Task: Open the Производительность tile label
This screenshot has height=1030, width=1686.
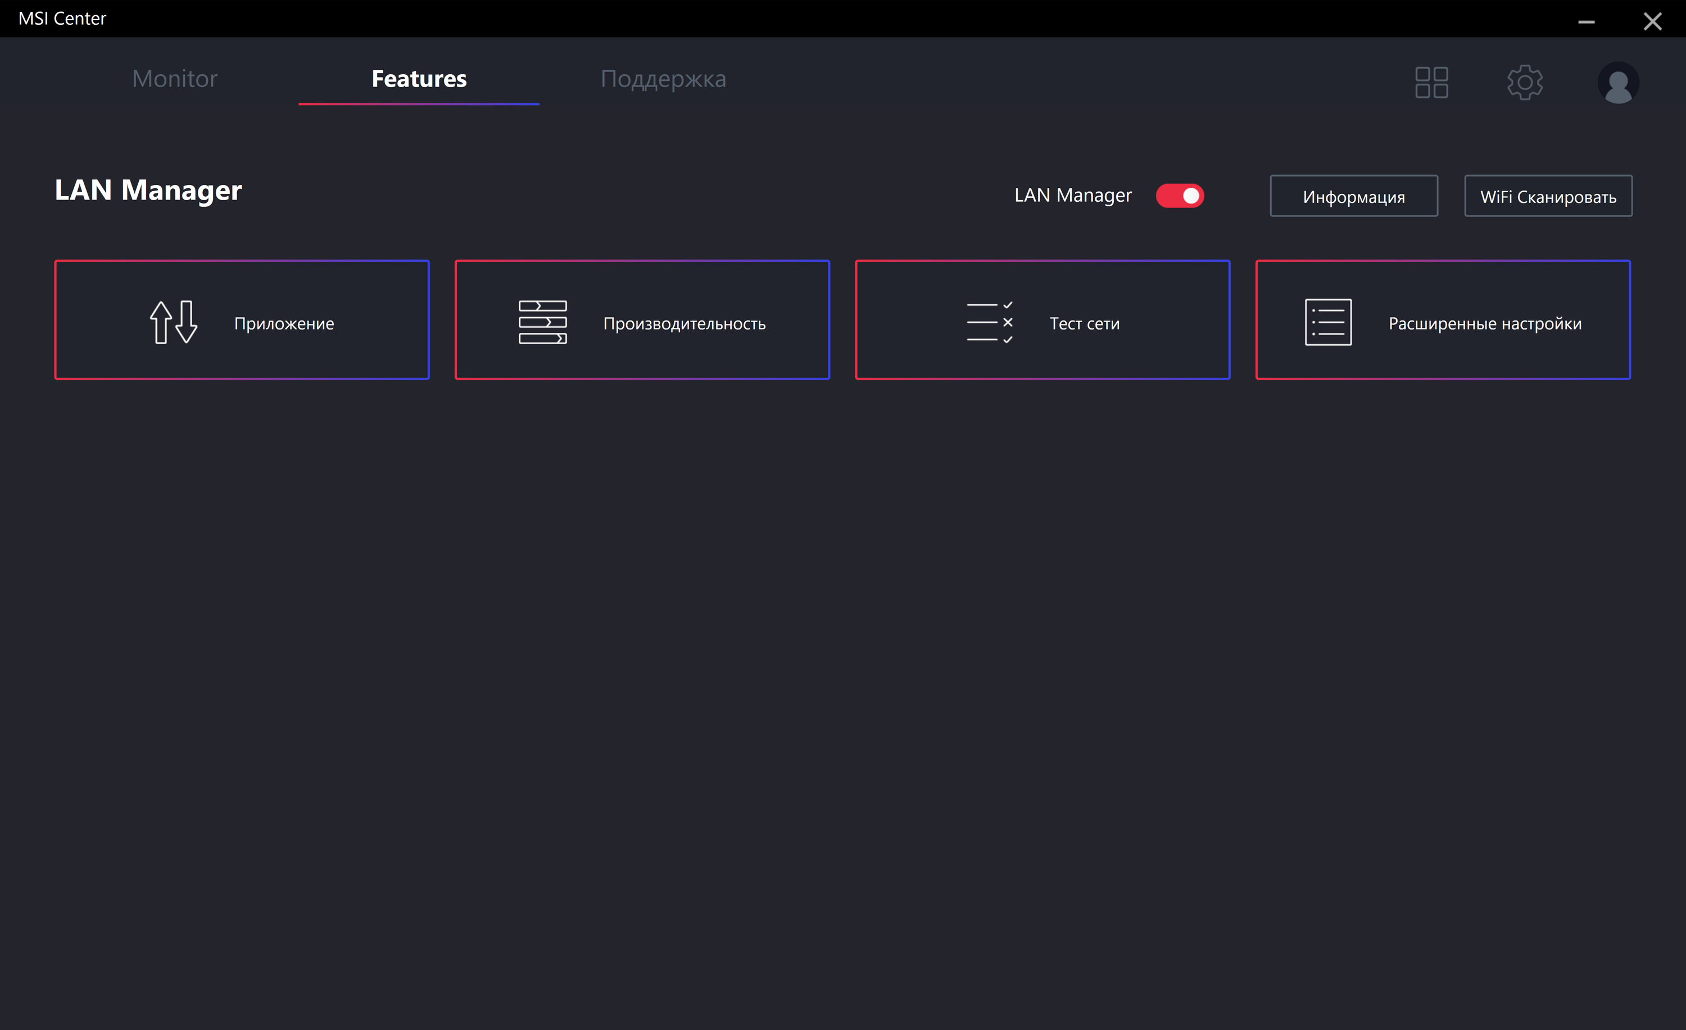Action: (x=685, y=323)
